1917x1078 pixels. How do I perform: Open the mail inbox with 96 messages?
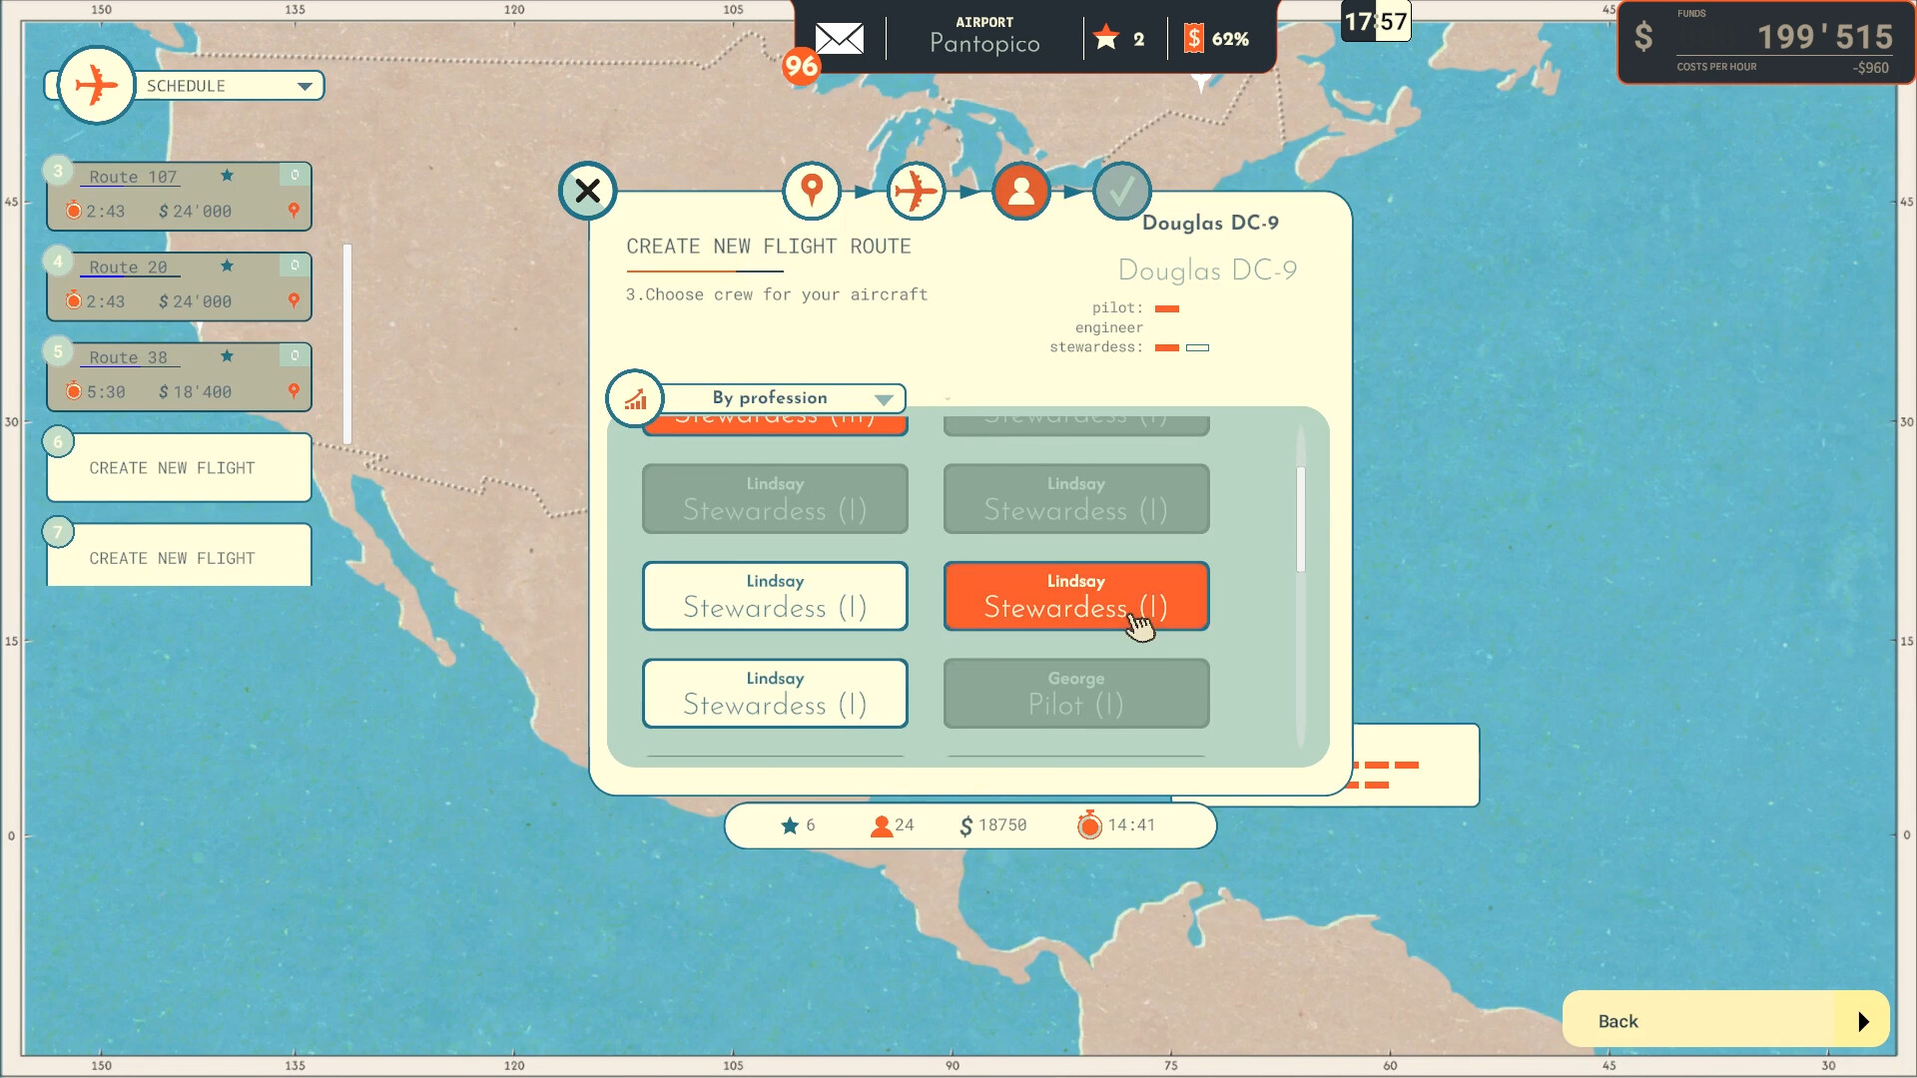point(839,38)
